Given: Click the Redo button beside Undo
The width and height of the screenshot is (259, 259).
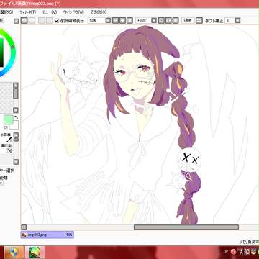Looking at the screenshot, I should (x=32, y=20).
